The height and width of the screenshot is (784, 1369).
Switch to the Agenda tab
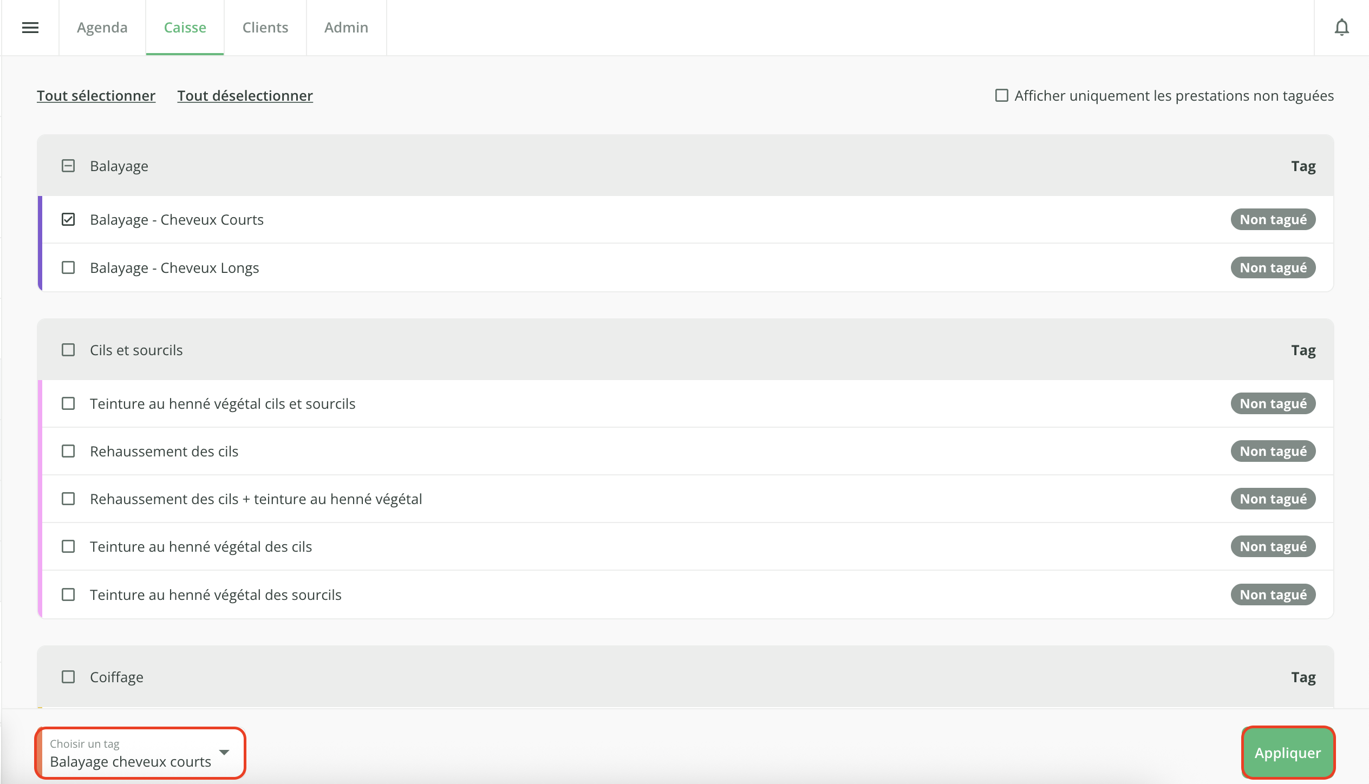click(x=102, y=28)
